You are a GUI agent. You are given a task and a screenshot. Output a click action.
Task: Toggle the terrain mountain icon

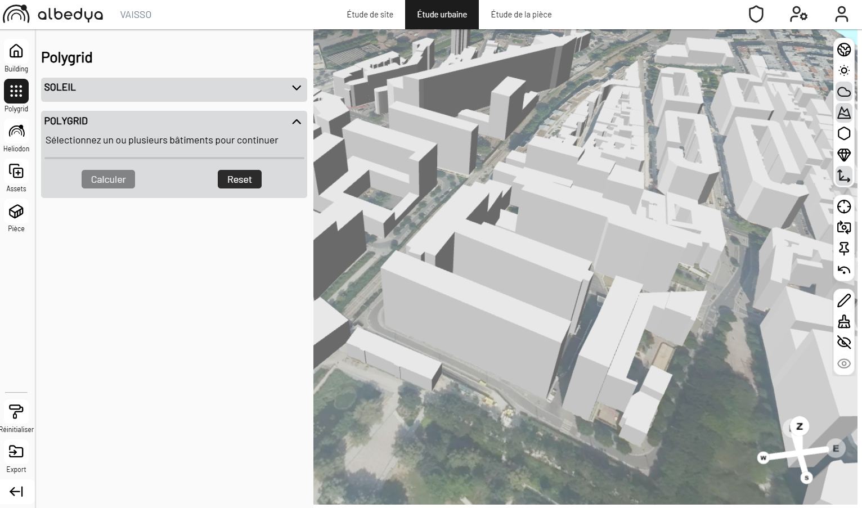pos(844,113)
